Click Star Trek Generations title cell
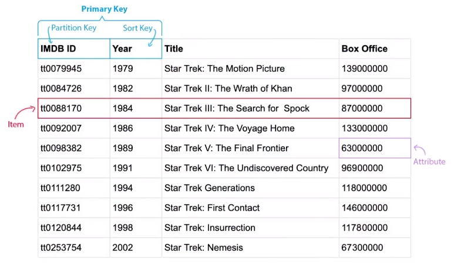This screenshot has height=265, width=454. (x=250, y=188)
